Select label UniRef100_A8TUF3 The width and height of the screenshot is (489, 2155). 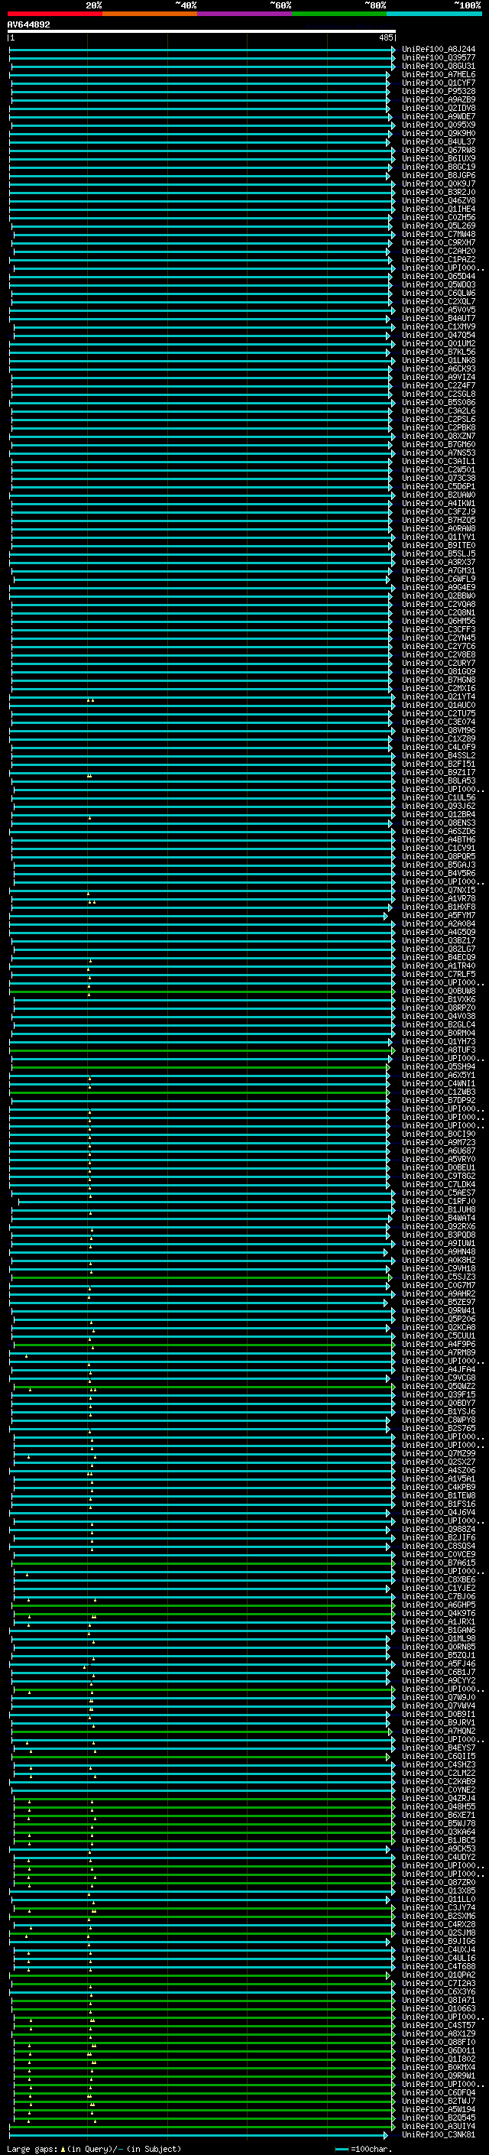click(438, 1050)
